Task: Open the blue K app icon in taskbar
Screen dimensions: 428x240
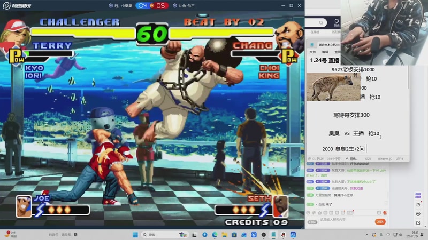Action: (254, 235)
